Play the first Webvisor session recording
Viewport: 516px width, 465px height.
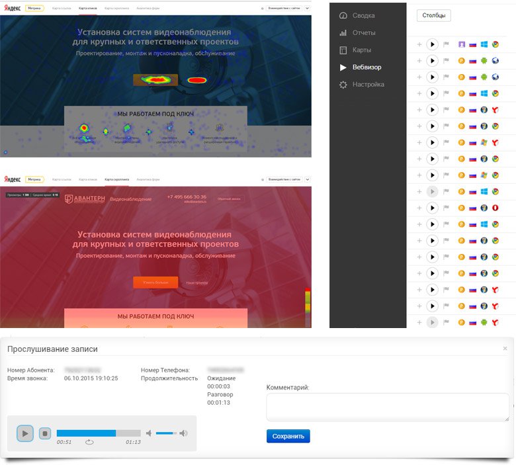[x=432, y=44]
